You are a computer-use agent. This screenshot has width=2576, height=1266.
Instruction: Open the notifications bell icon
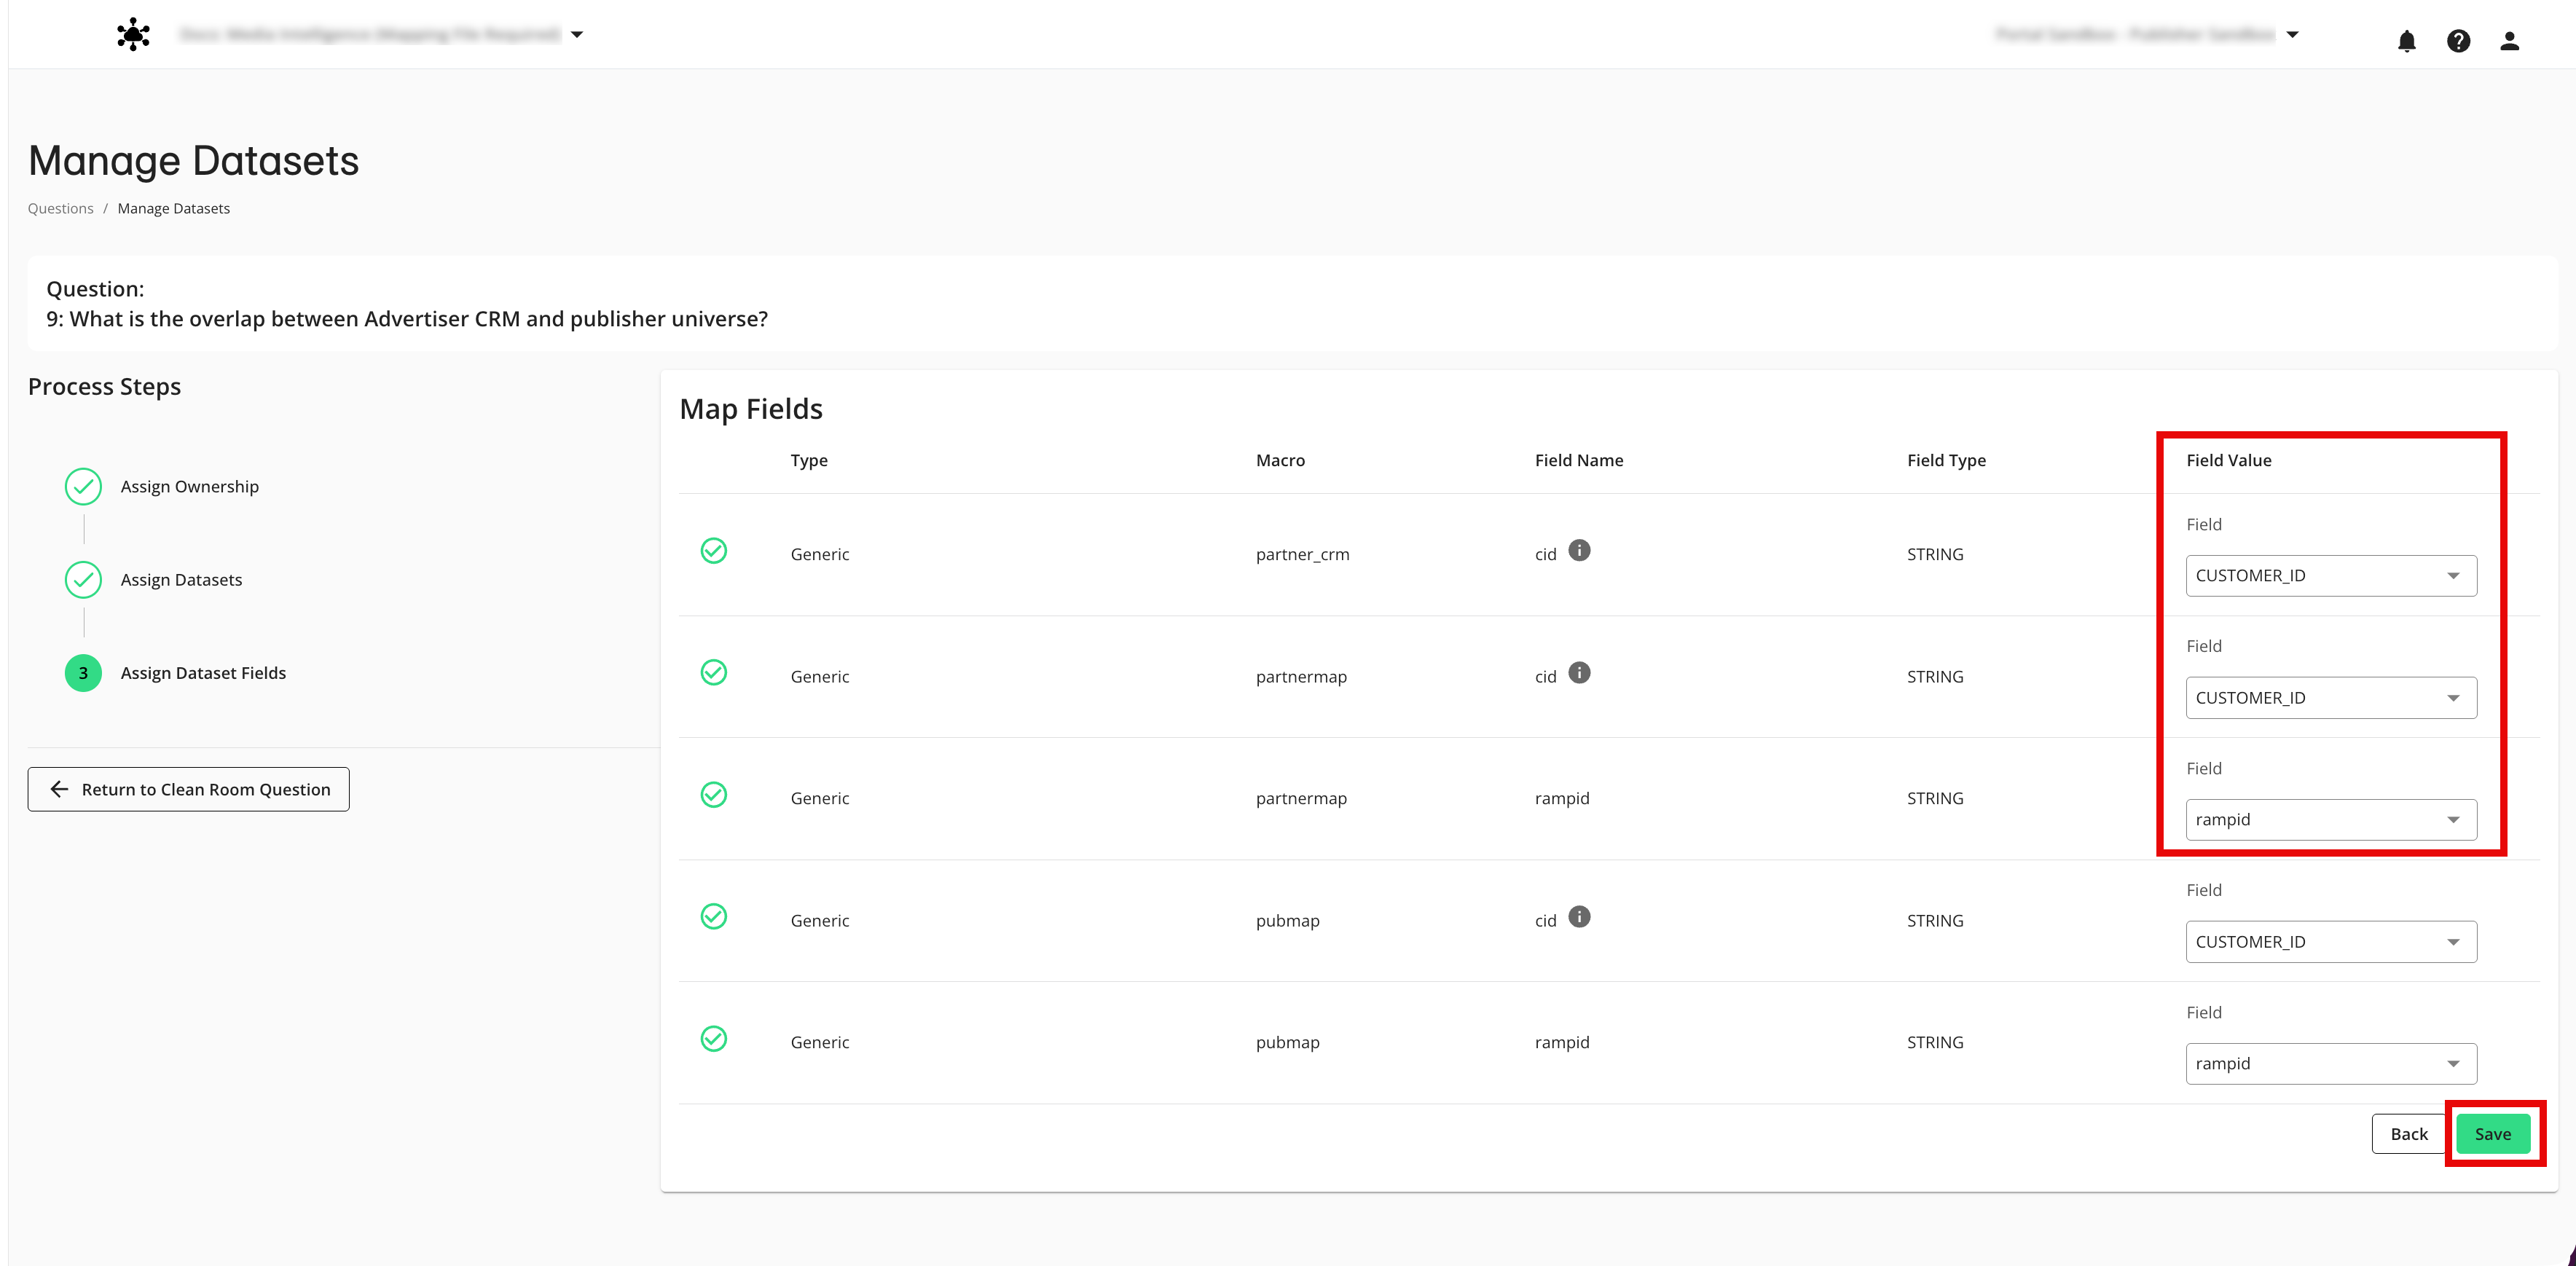[2406, 41]
